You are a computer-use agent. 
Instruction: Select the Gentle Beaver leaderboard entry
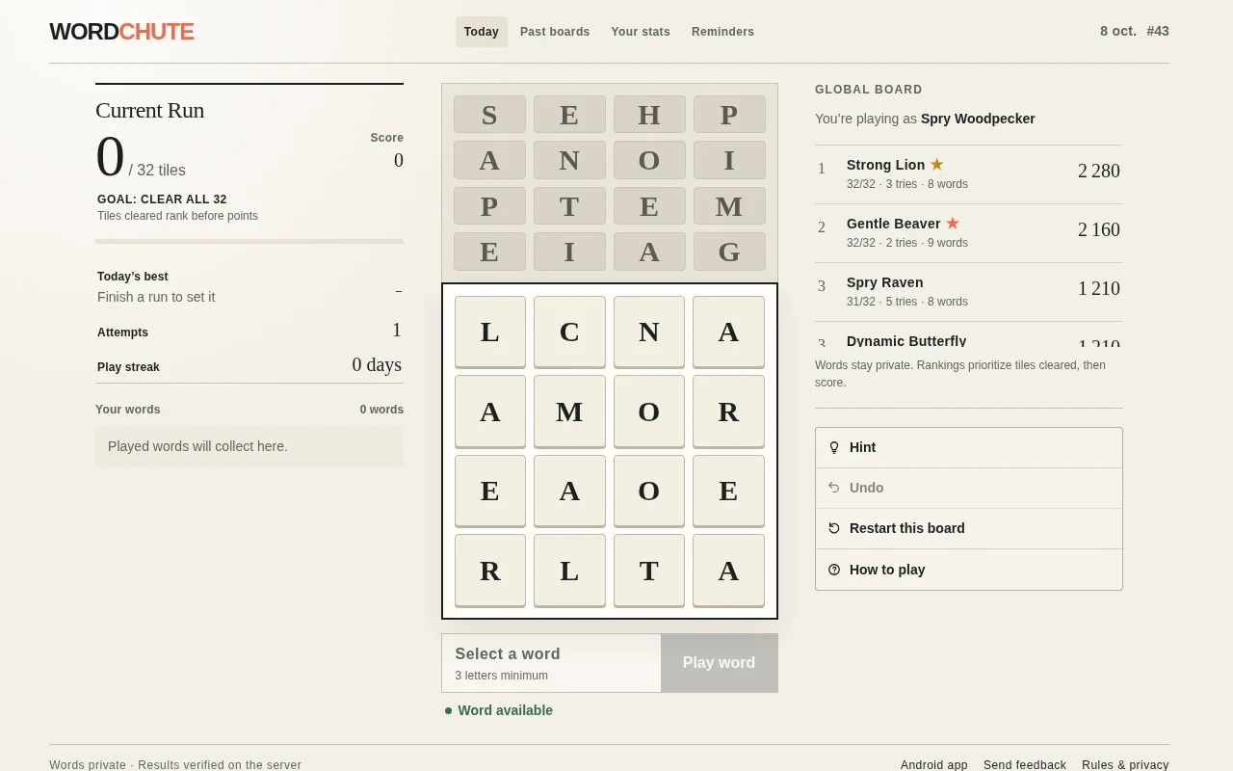(x=969, y=233)
